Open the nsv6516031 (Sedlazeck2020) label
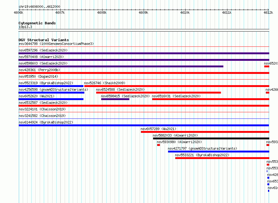278x203 pixels. [x=176, y=96]
